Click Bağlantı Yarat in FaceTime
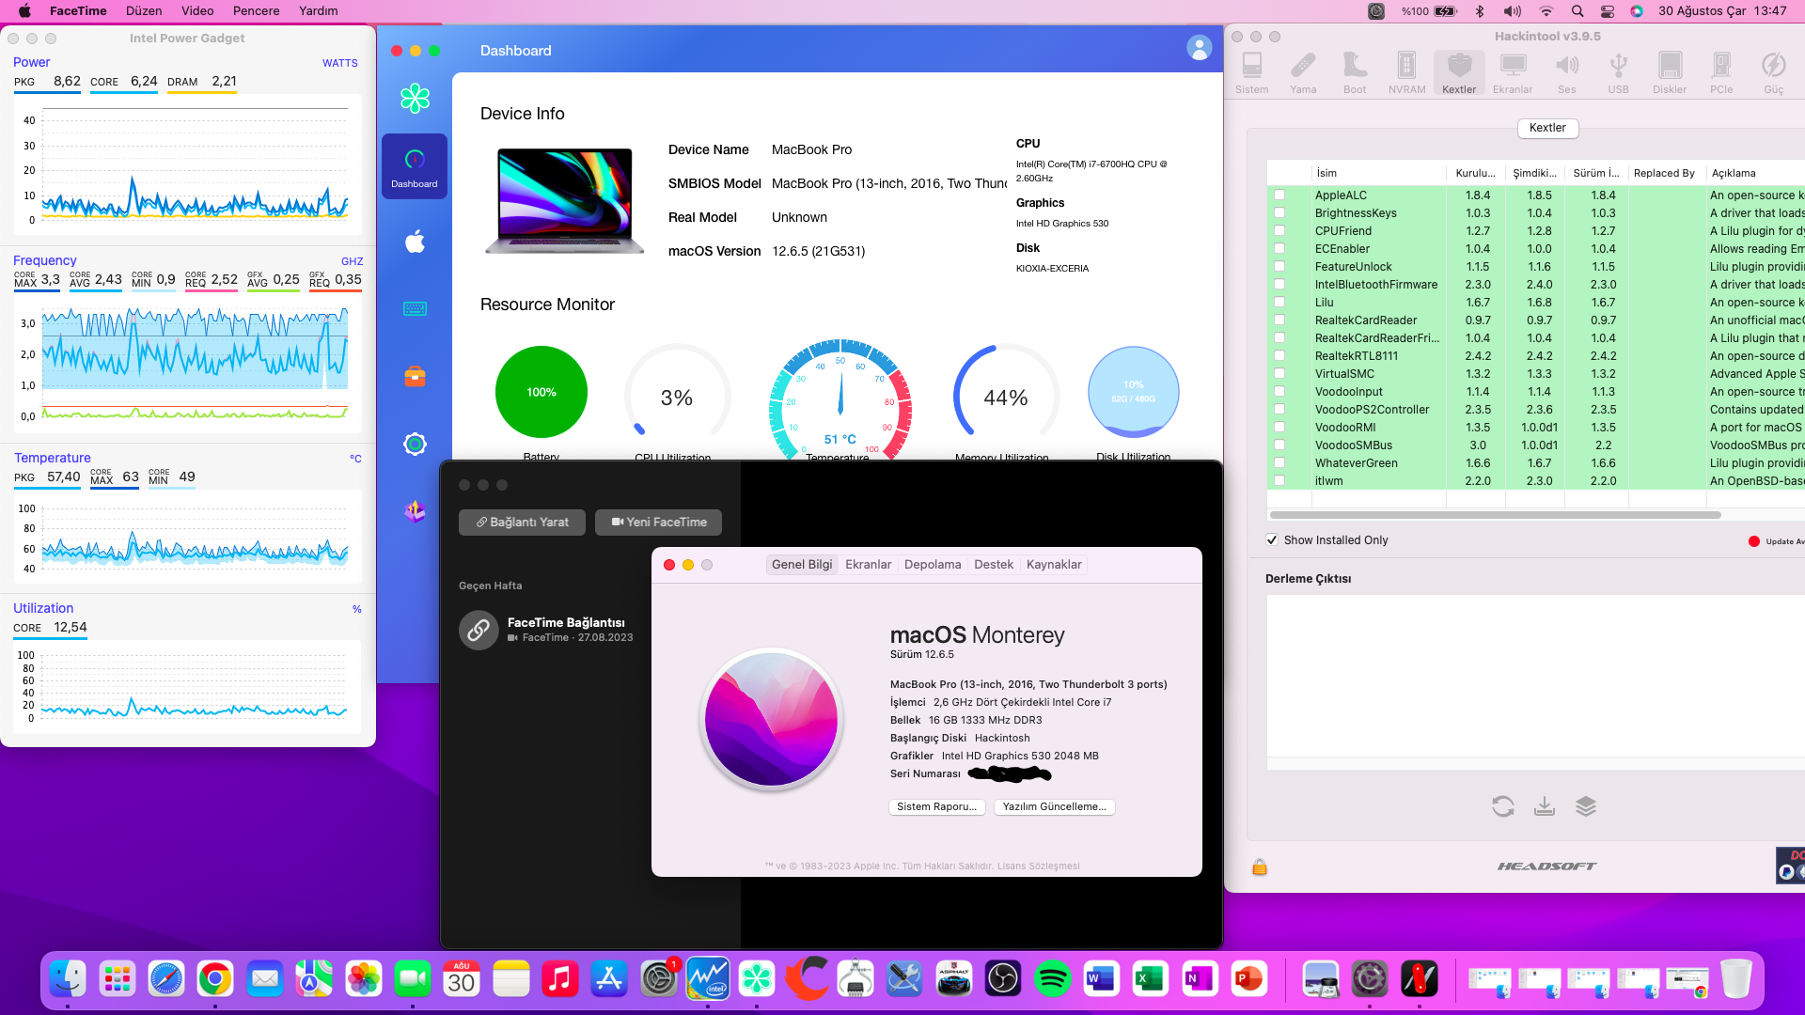The width and height of the screenshot is (1805, 1015). 522,523
